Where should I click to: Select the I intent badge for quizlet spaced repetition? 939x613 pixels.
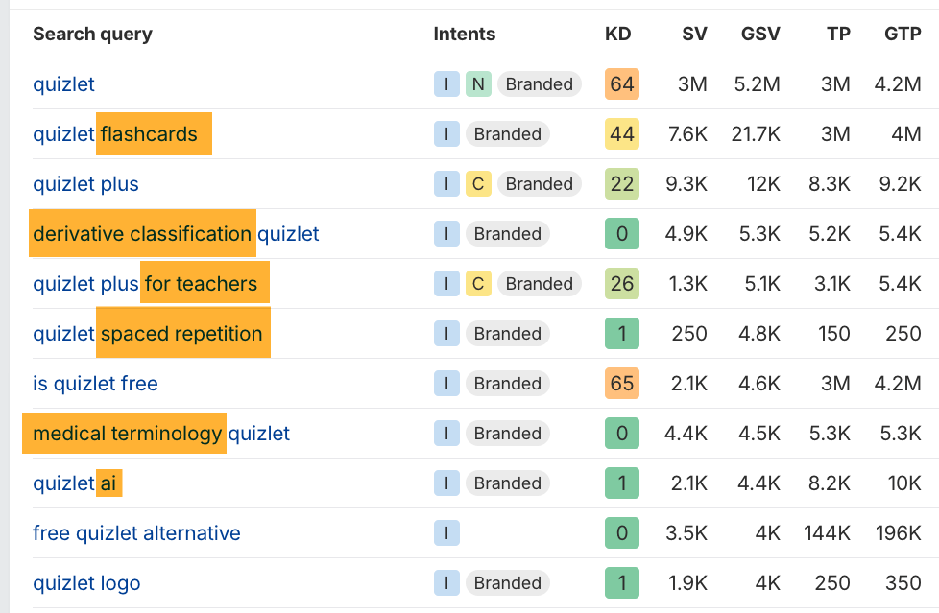click(x=445, y=333)
